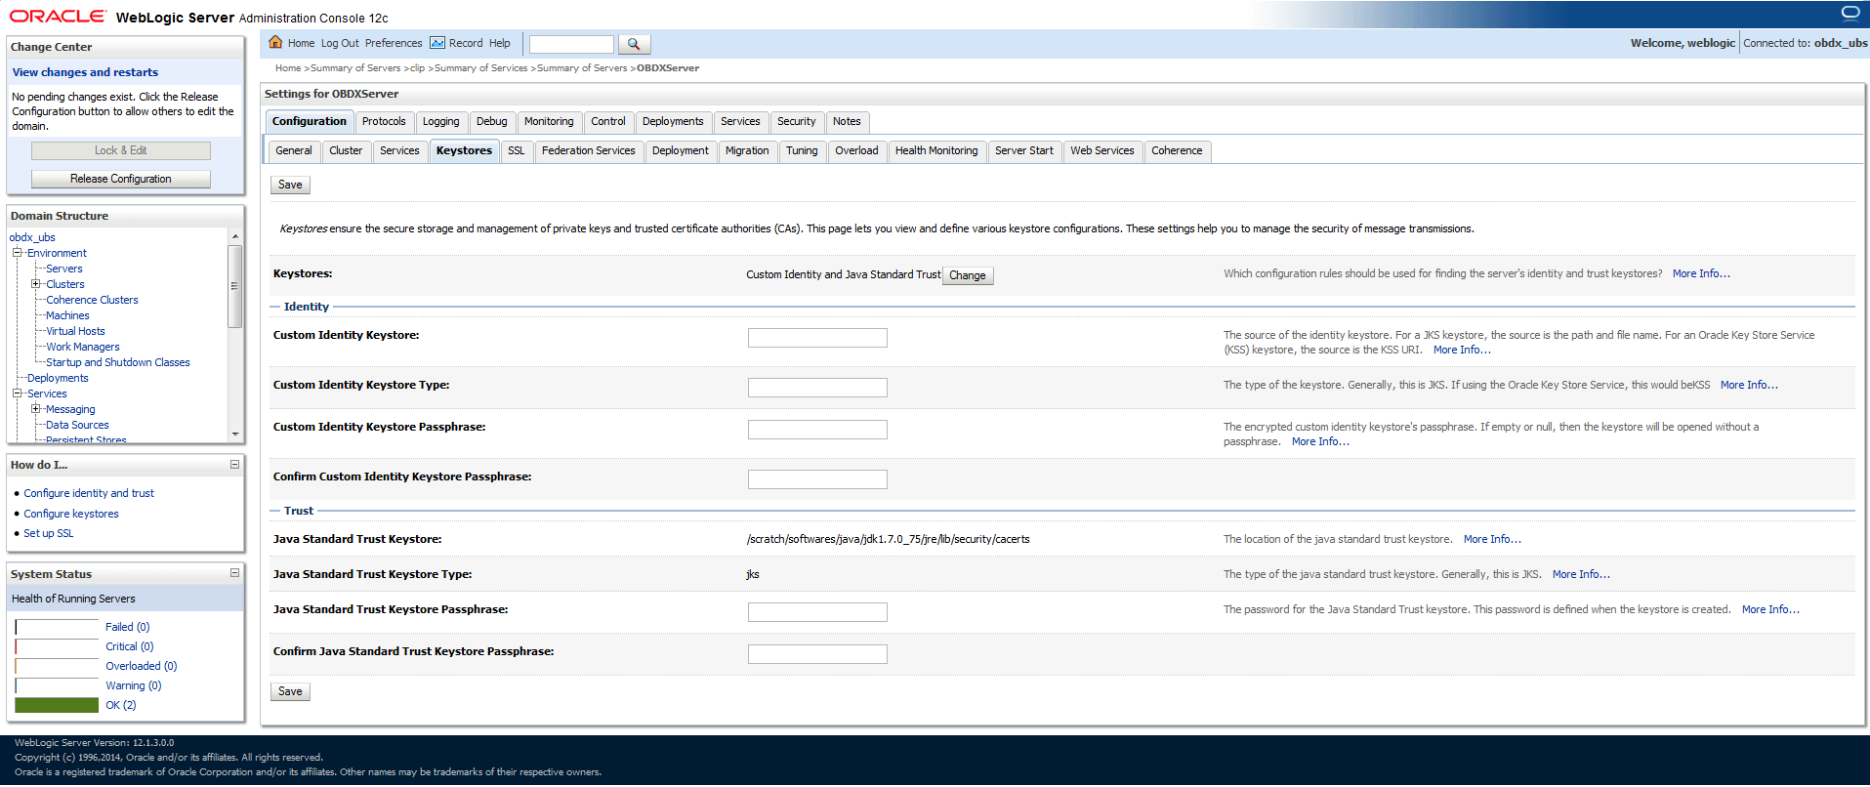1870x787 pixels.
Task: Collapse the Services node in Domain Structure
Action: tap(17, 393)
